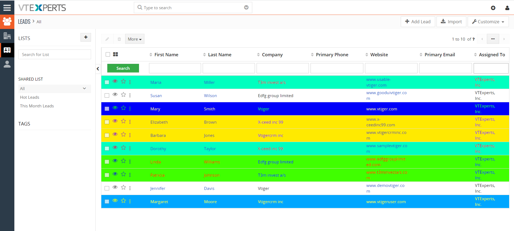Viewport: 514px width, 231px height.
Task: Sort by First Name column
Action: 166,55
